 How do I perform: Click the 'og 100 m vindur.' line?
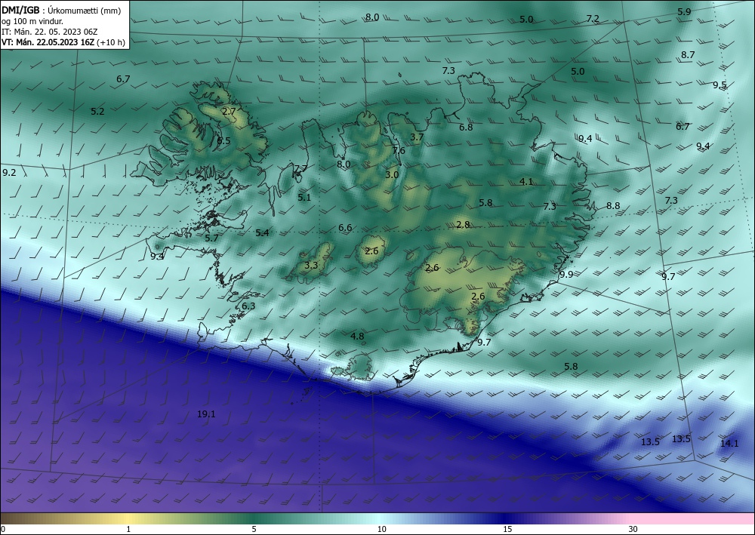(32, 21)
